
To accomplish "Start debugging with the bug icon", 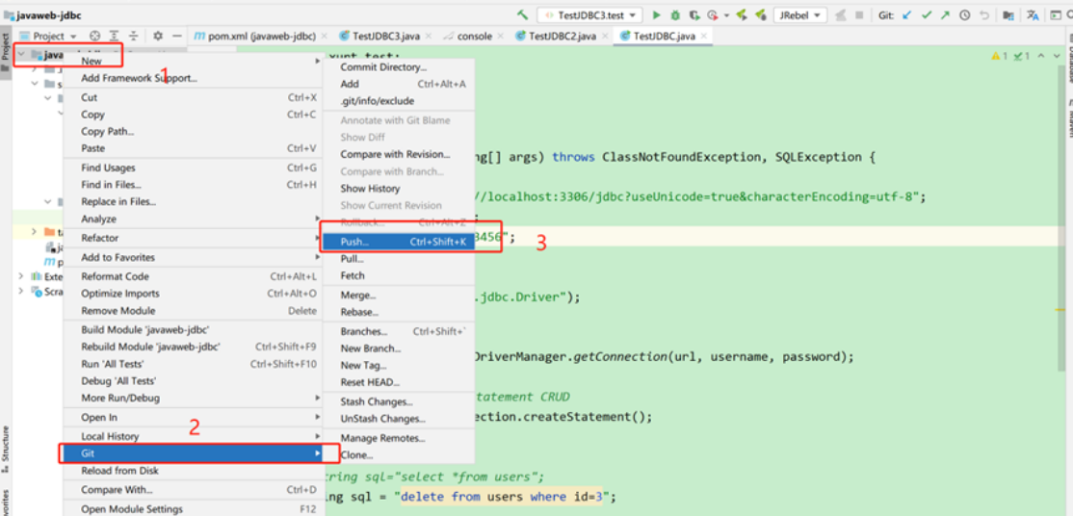I will [675, 14].
